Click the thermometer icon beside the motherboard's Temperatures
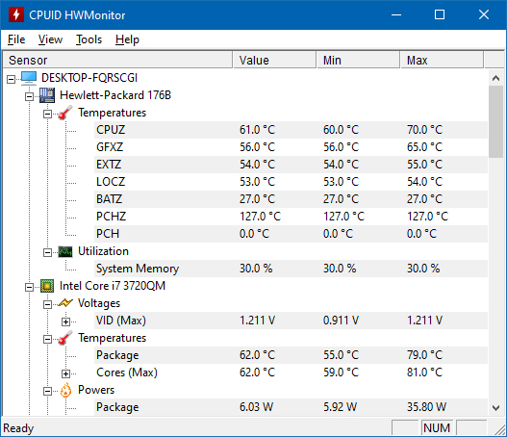 click(x=65, y=113)
